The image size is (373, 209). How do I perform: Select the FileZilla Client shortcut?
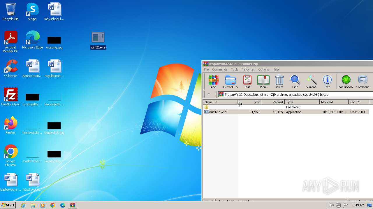[10, 97]
